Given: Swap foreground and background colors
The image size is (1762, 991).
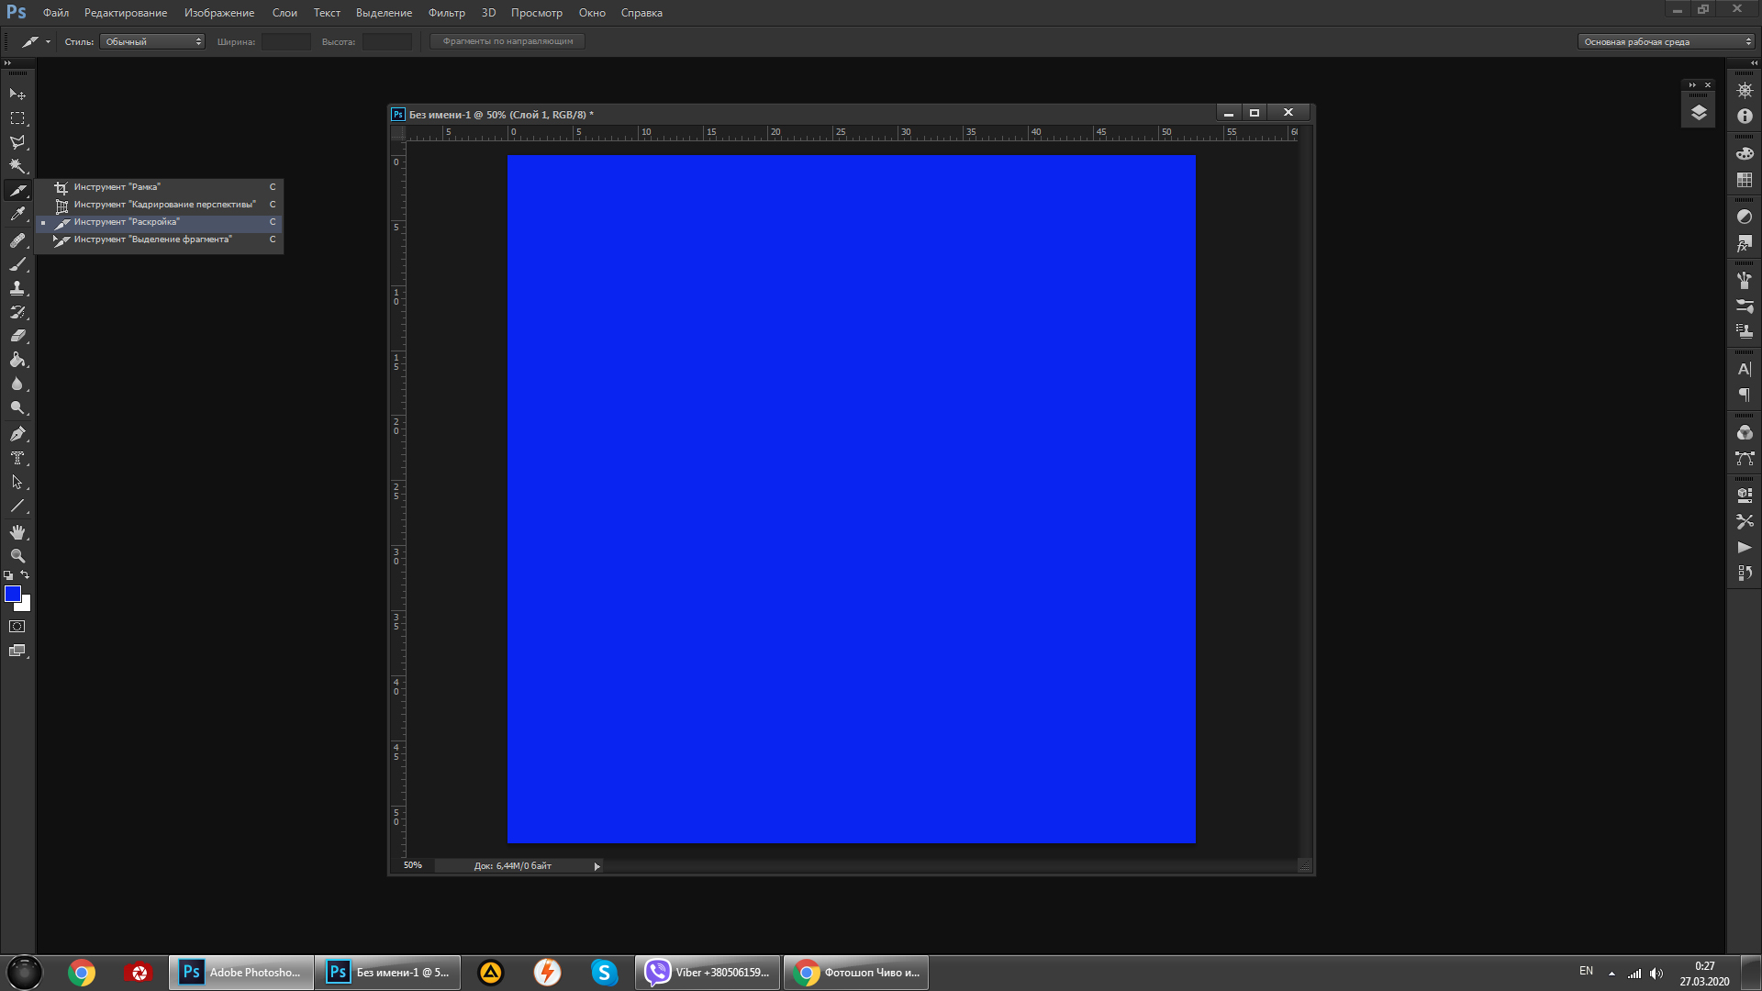Looking at the screenshot, I should coord(26,574).
